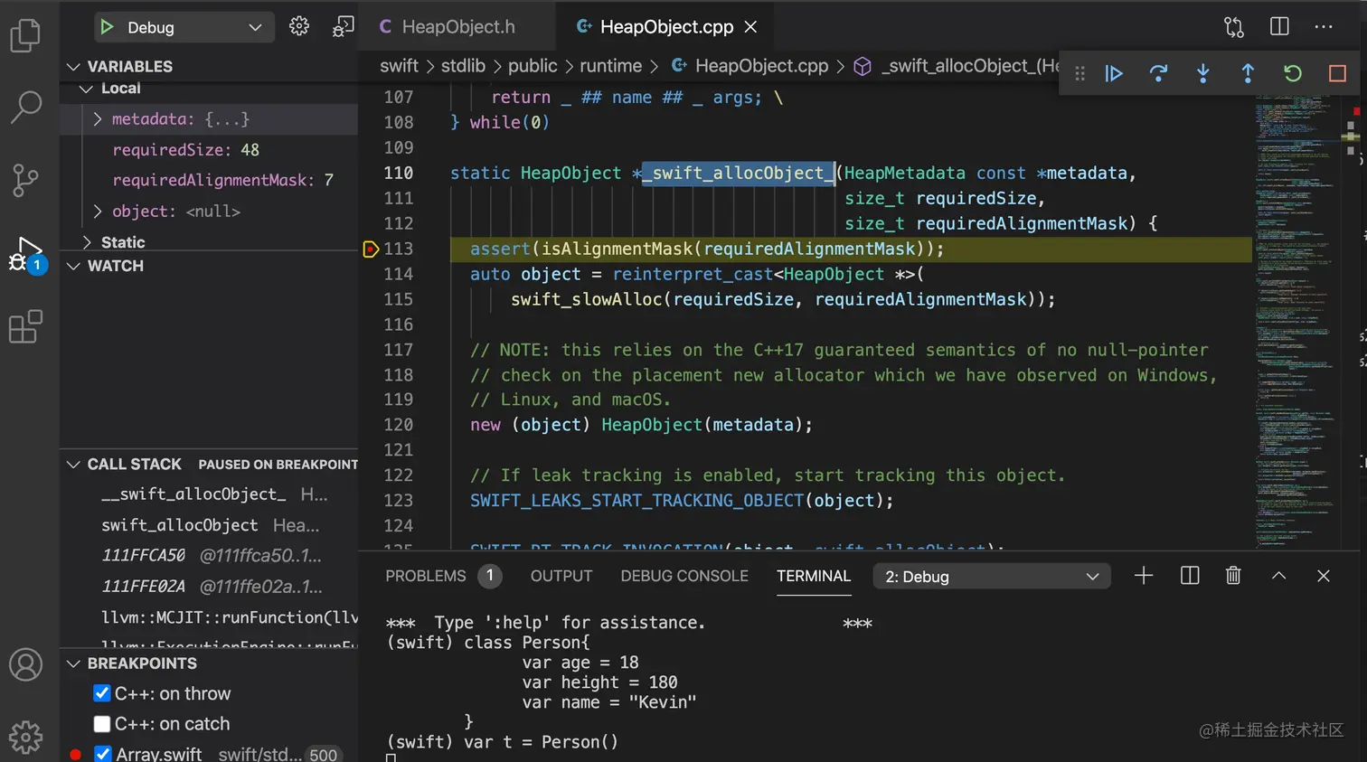Select the HeapObject.cpp tab

point(667,27)
